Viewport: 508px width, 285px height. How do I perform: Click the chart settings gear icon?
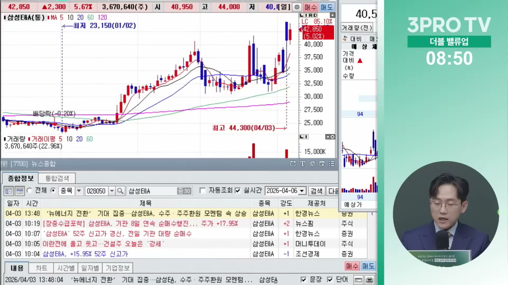coord(297,7)
